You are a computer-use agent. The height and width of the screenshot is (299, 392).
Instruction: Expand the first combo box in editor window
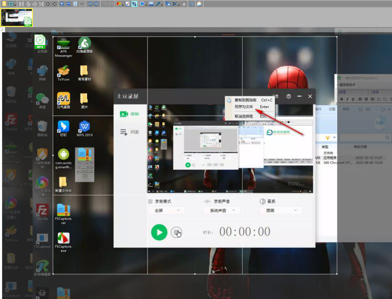pos(368,92)
